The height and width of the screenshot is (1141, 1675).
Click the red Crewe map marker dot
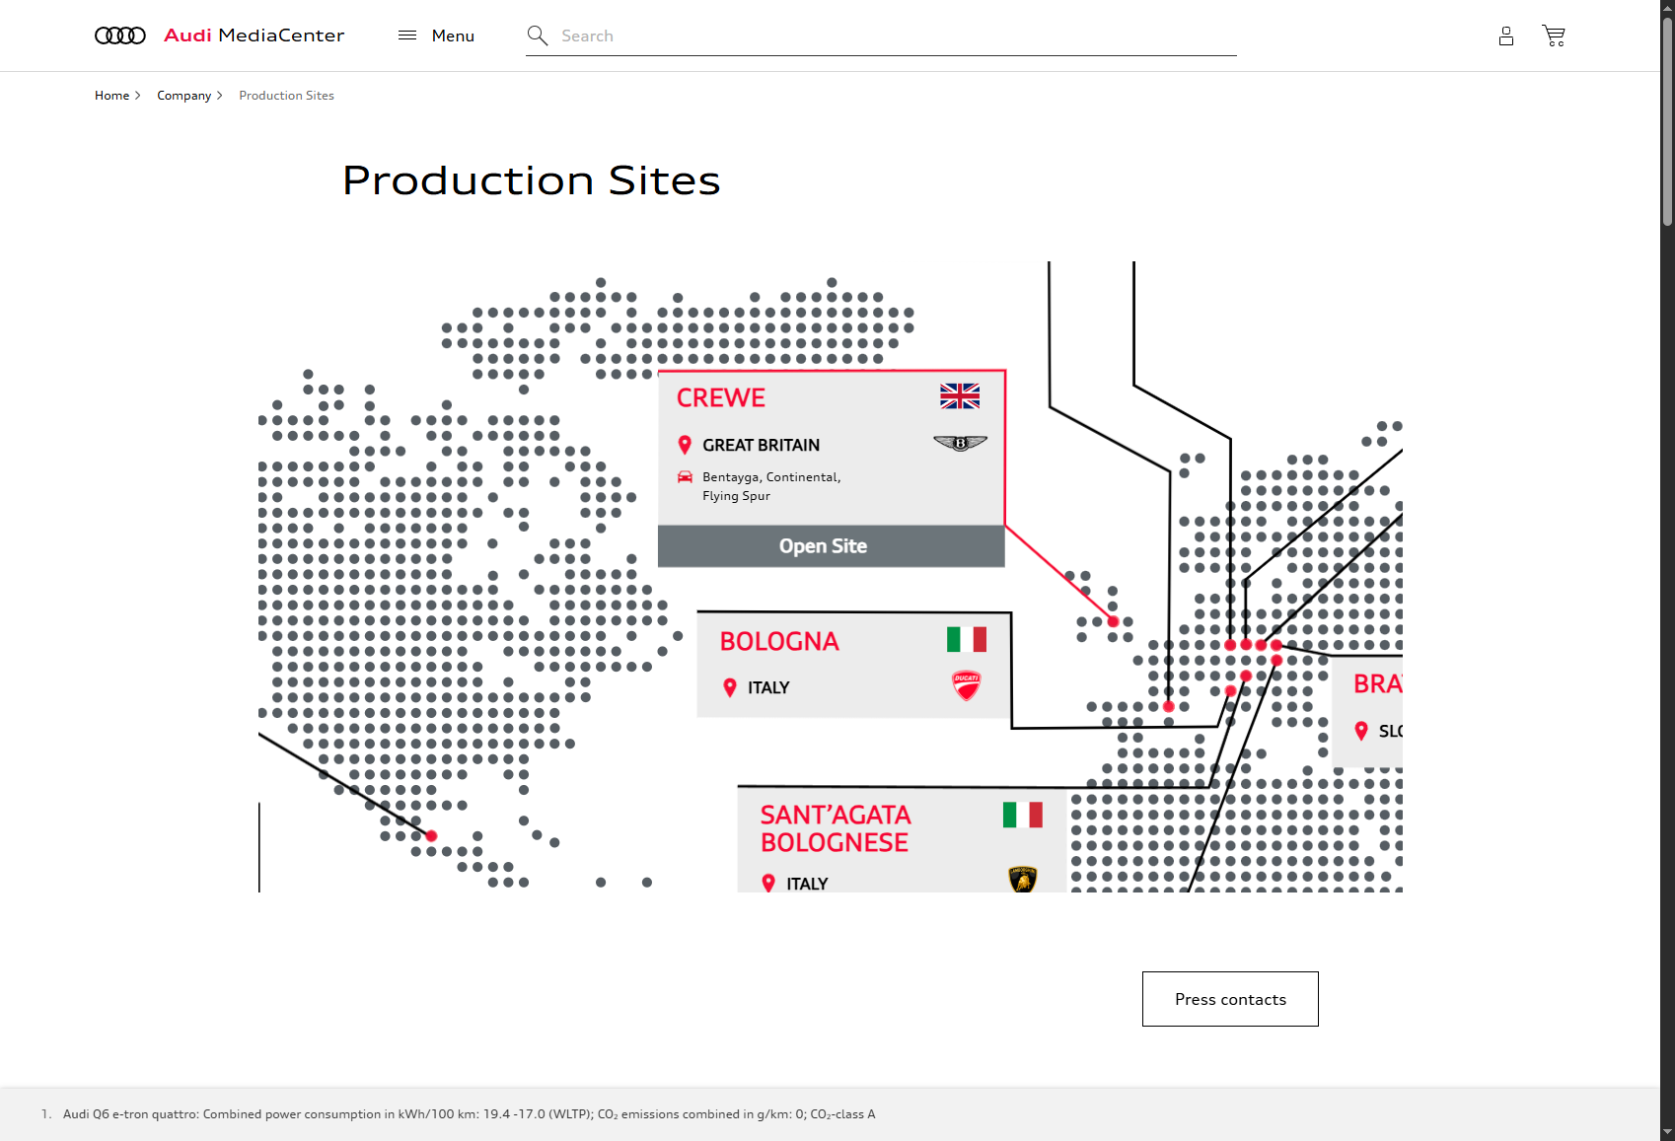click(1113, 621)
